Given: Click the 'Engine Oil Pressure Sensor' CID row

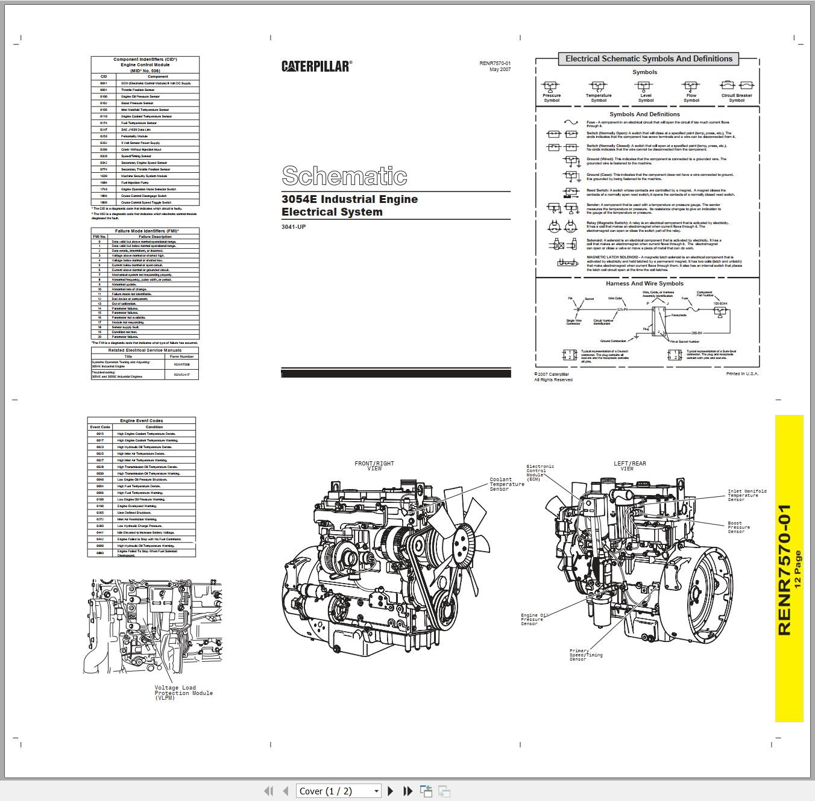Looking at the screenshot, I should (x=145, y=96).
